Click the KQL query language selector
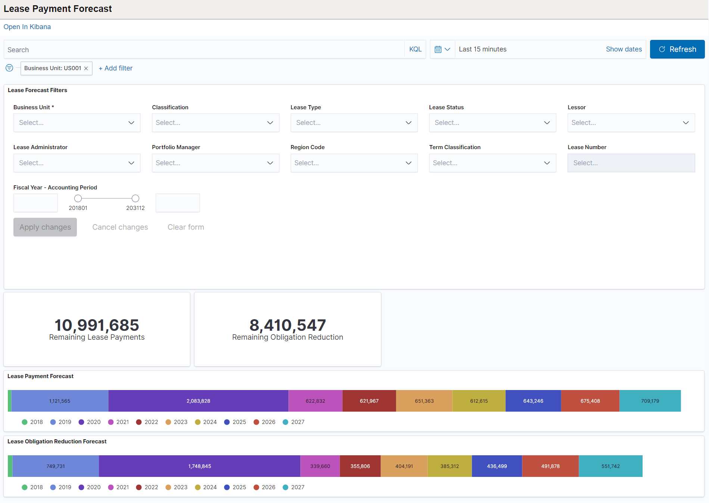The image size is (709, 503). pos(415,49)
